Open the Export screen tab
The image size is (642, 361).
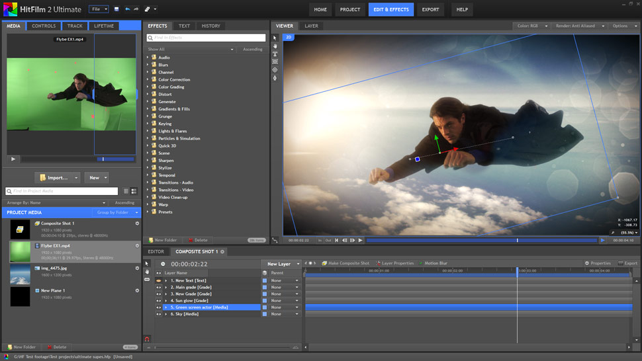coord(430,9)
